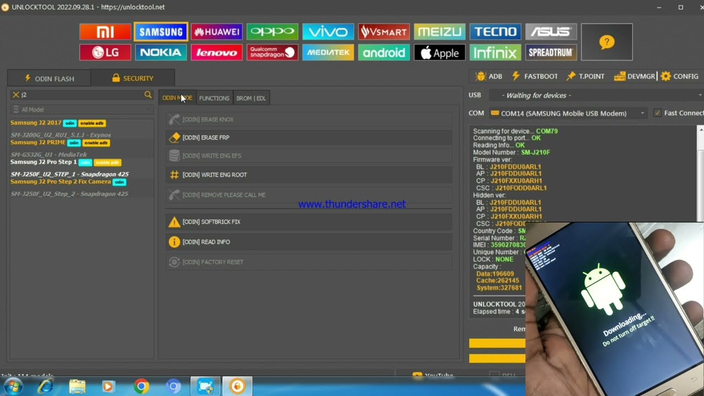Select the FUNCTIONS tab
704x396 pixels.
point(214,98)
